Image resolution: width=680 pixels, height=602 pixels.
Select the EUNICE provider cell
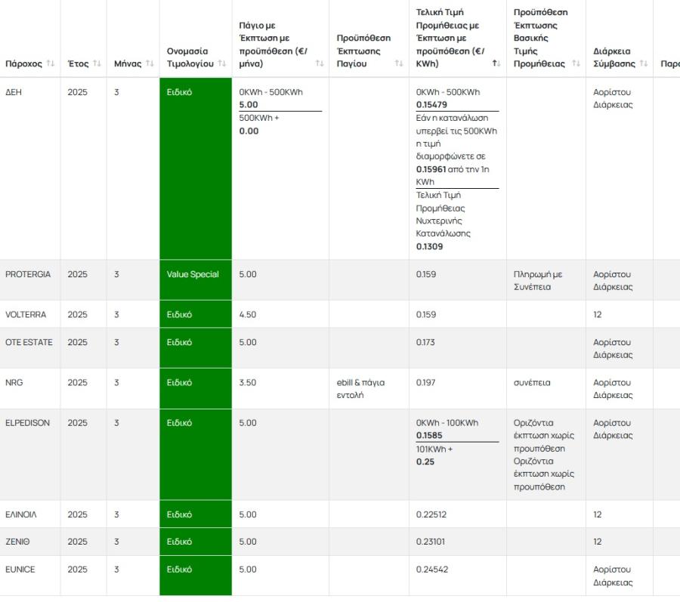click(30, 576)
